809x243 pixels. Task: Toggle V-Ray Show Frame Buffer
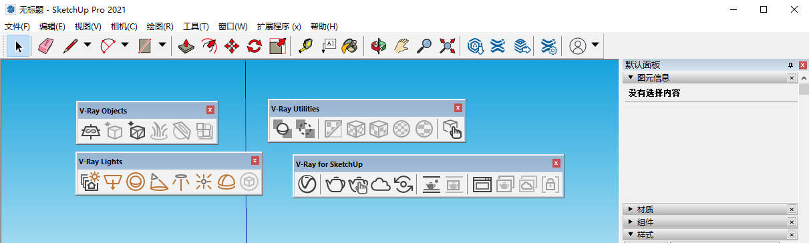tap(482, 184)
